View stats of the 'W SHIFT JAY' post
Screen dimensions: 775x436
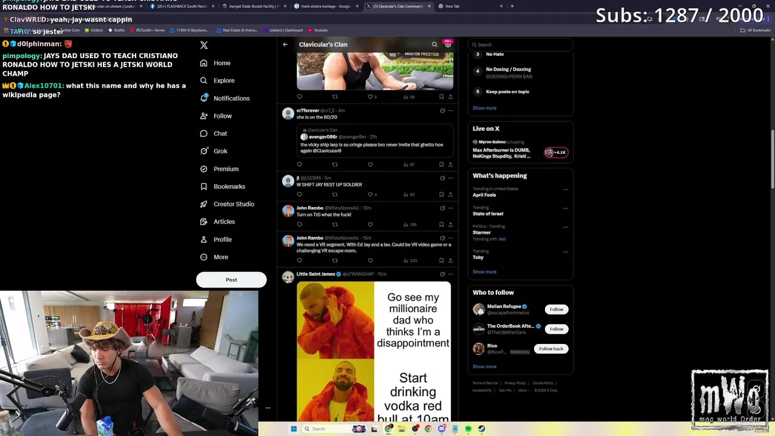tap(409, 194)
